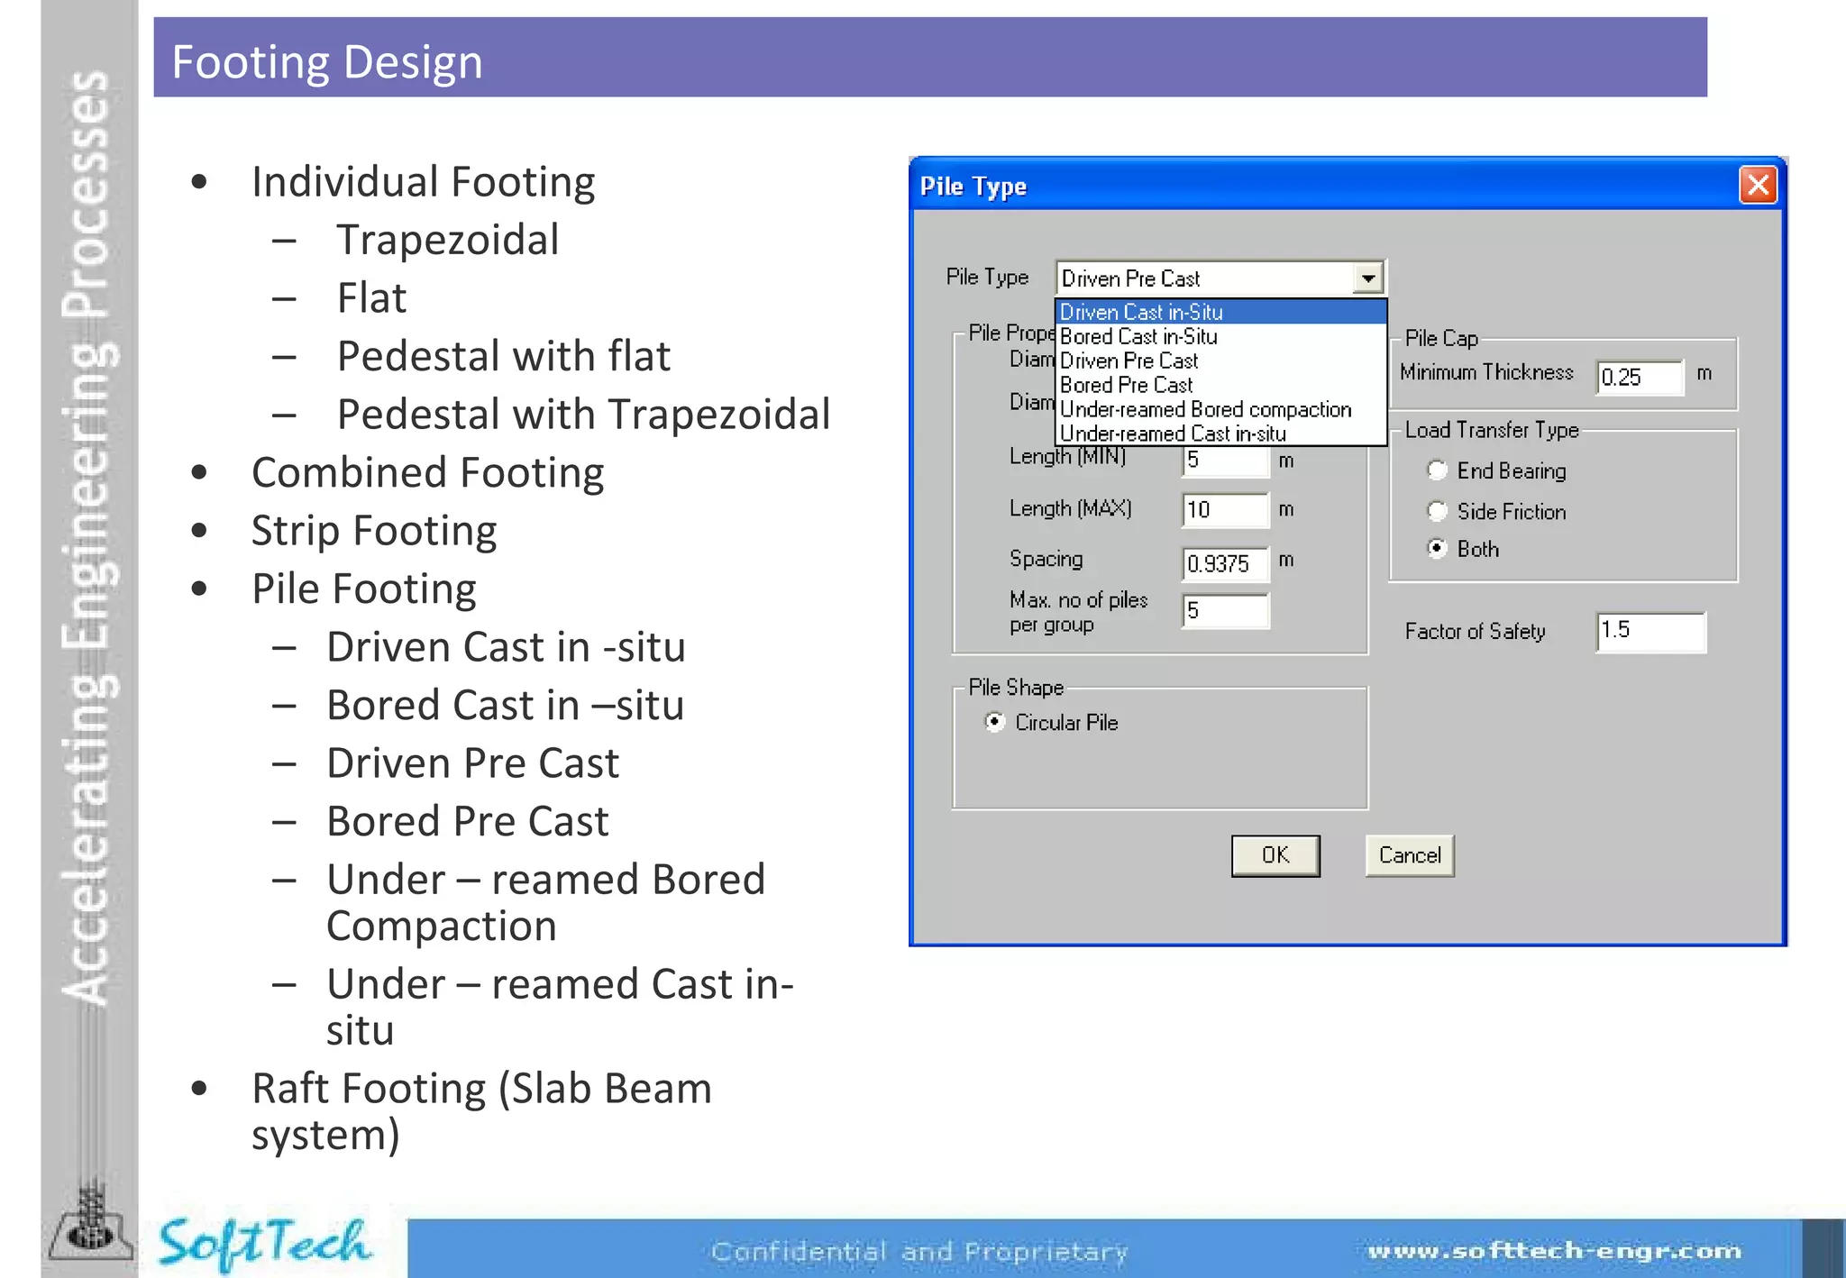This screenshot has width=1846, height=1278.
Task: Click the Spacing value field
Action: pos(1224,563)
